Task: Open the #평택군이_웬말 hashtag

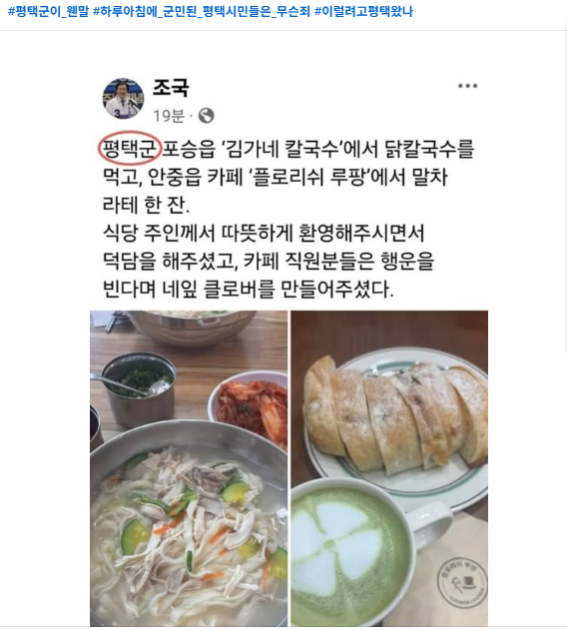Action: (x=48, y=11)
